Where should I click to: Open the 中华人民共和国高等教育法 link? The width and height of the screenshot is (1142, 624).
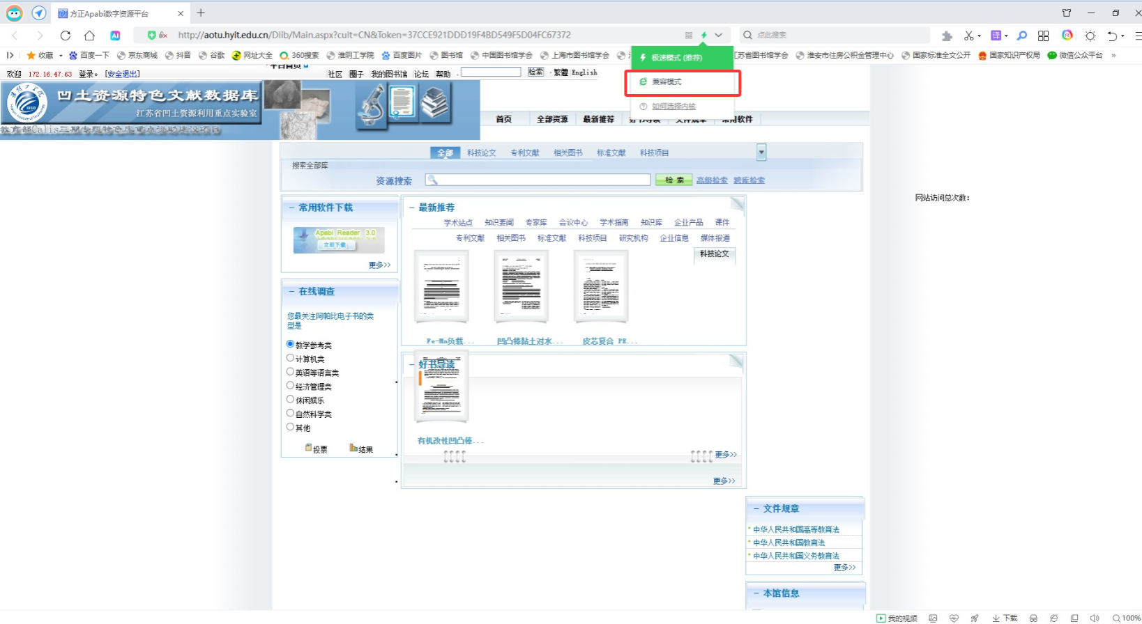[x=796, y=529]
